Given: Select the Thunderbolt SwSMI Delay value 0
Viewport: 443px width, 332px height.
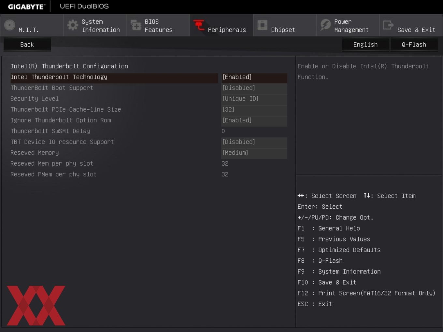Looking at the screenshot, I should [x=223, y=131].
